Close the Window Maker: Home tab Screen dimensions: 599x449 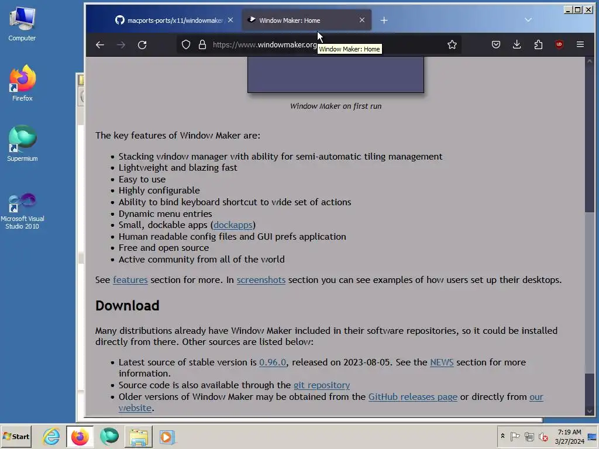[362, 20]
